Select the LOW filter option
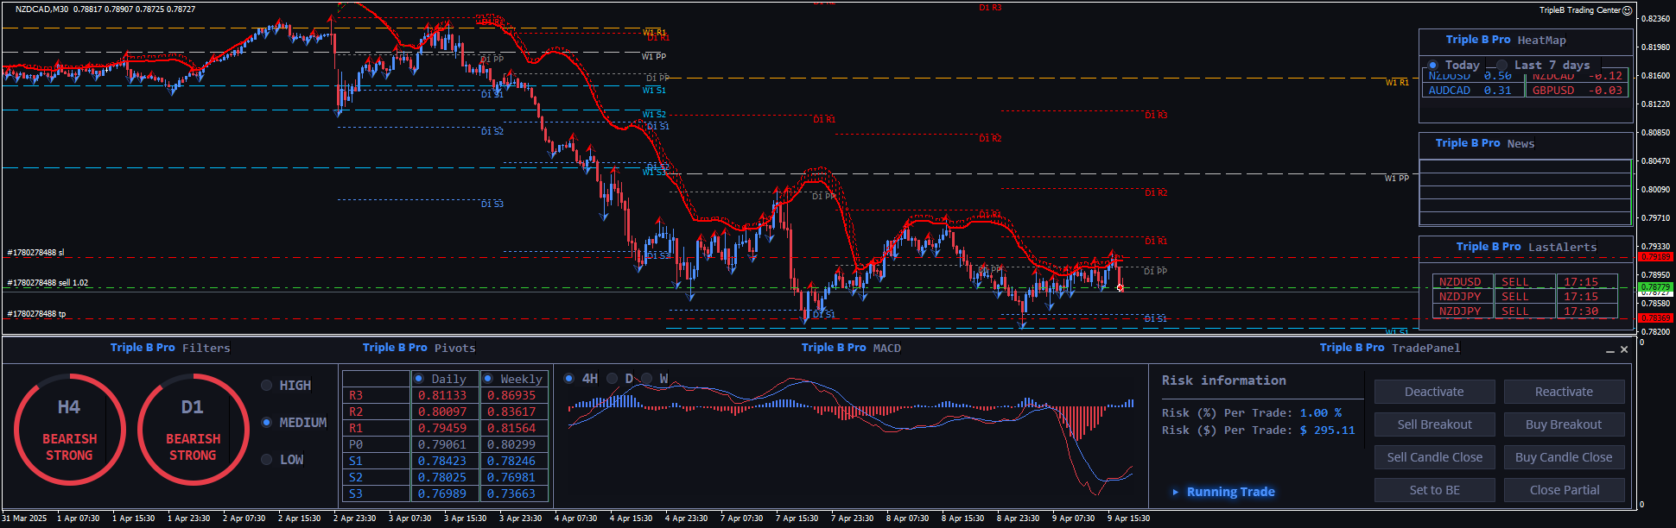Viewport: 1676px width, 528px height. [267, 460]
